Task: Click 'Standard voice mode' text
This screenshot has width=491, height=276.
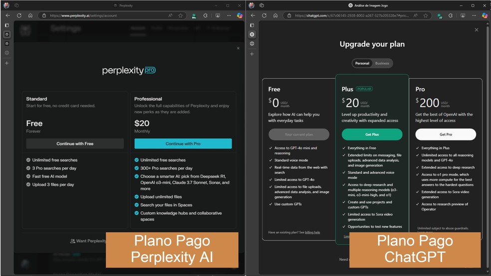Action: [291, 160]
